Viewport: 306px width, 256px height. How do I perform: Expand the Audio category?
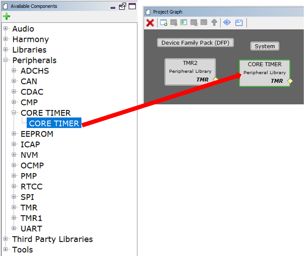[6, 28]
